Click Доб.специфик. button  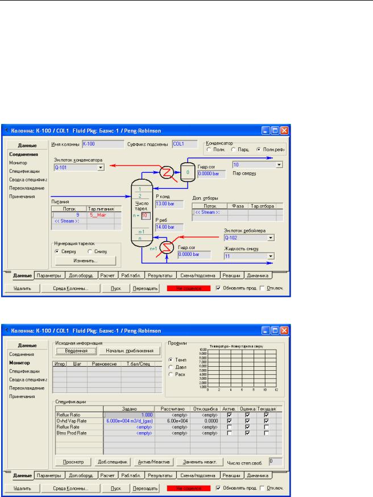(x=113, y=462)
